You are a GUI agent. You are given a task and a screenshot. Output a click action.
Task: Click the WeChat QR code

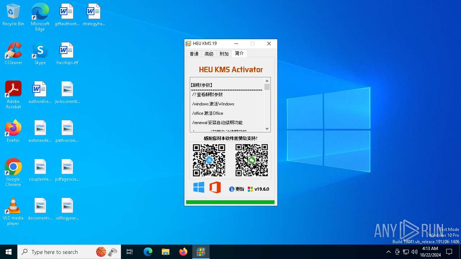[x=252, y=160]
